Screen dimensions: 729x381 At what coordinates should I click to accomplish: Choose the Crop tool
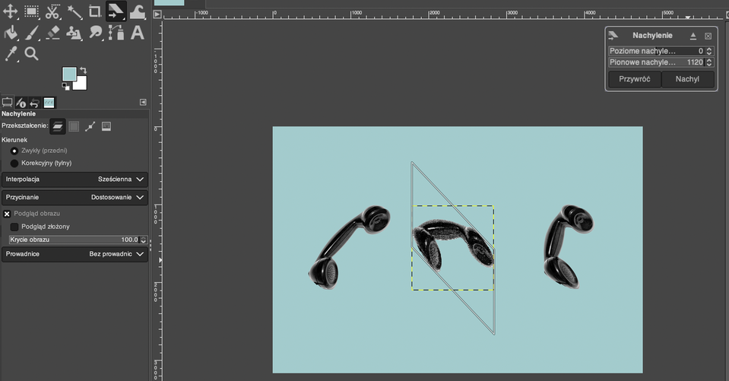(x=95, y=11)
